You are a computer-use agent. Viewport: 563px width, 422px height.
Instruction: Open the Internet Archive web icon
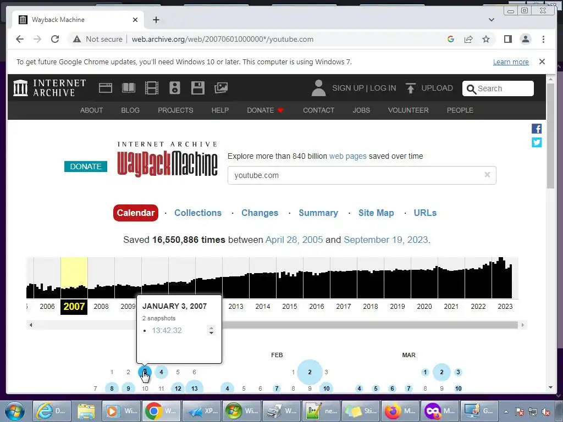(x=105, y=88)
